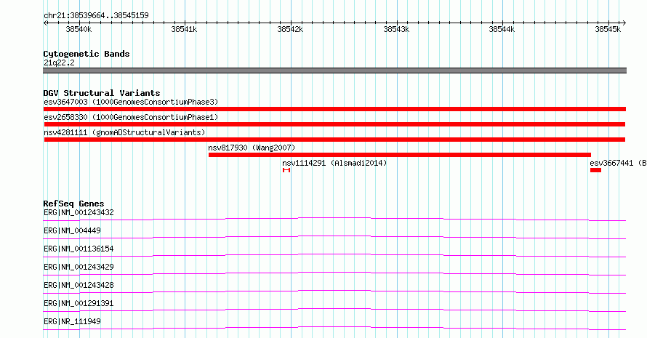Click the ERG|NM_001291391 transcript label

[79, 303]
